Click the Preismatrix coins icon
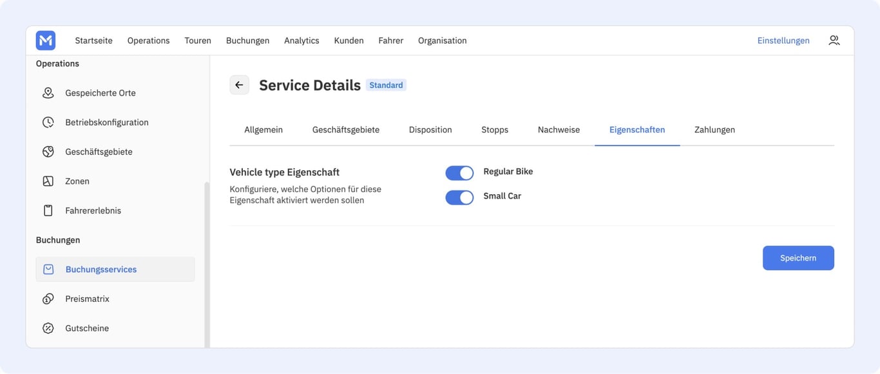 tap(48, 299)
